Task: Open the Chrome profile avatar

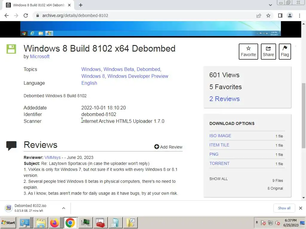Action: click(x=290, y=16)
